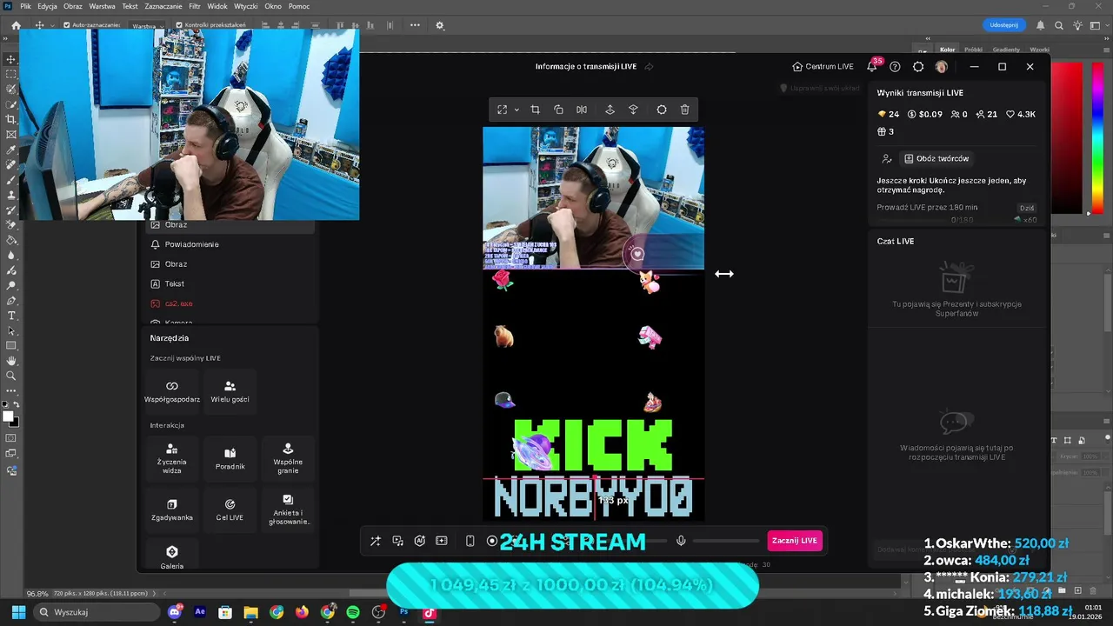Toggle the record circle button in bottom bar

[x=492, y=541]
